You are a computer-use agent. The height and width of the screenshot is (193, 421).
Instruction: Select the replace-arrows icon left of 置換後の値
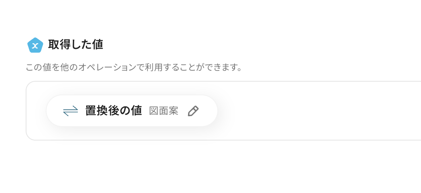click(71, 111)
